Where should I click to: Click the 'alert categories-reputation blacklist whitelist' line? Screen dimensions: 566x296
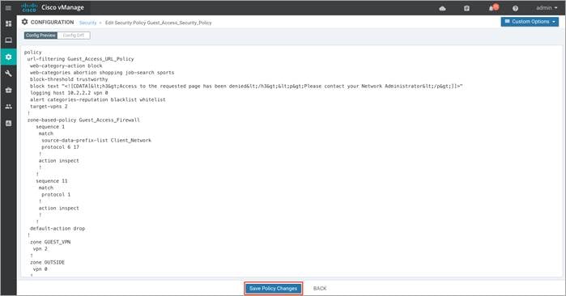point(98,99)
